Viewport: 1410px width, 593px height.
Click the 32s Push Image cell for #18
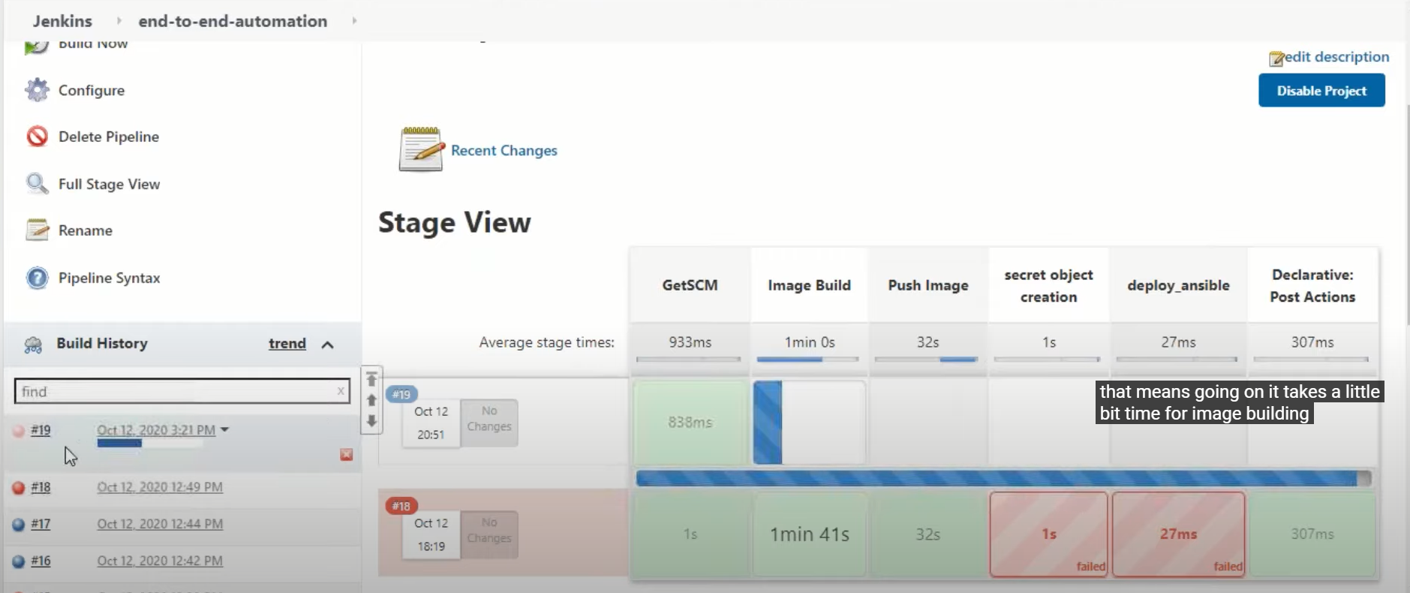(927, 534)
